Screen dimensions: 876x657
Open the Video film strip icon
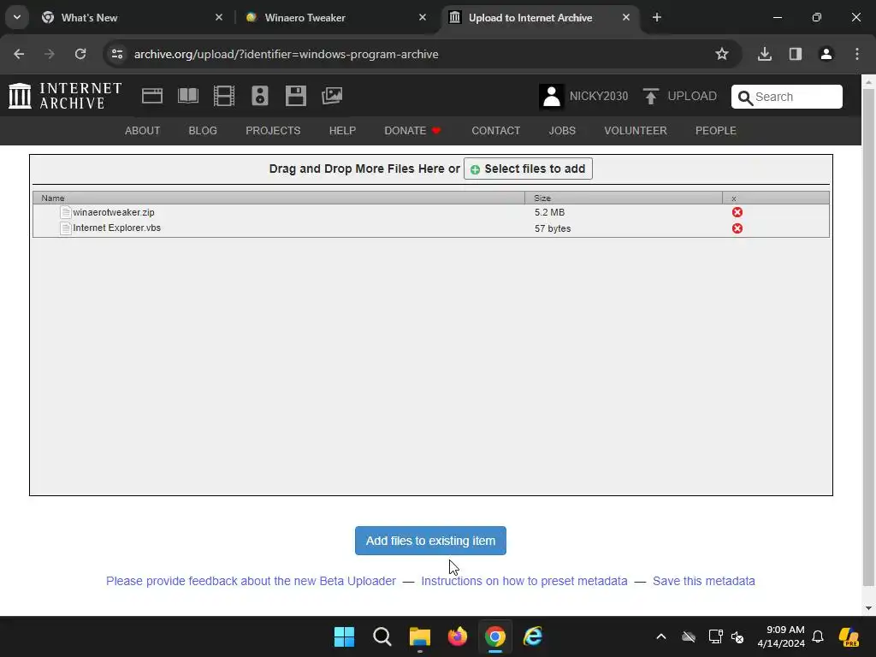tap(223, 96)
